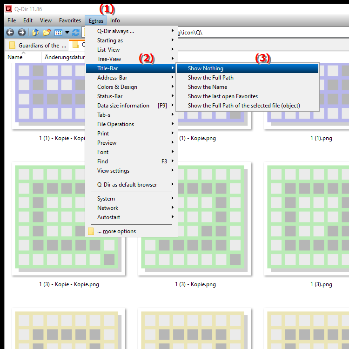Click the refresh icon in toolbar
The width and height of the screenshot is (349, 349).
point(76,33)
